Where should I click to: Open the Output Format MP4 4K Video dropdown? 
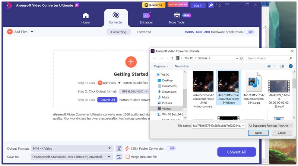click(x=72, y=149)
